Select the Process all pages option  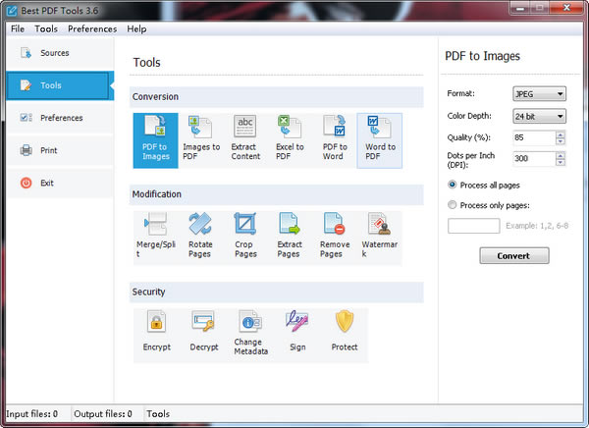coord(452,185)
